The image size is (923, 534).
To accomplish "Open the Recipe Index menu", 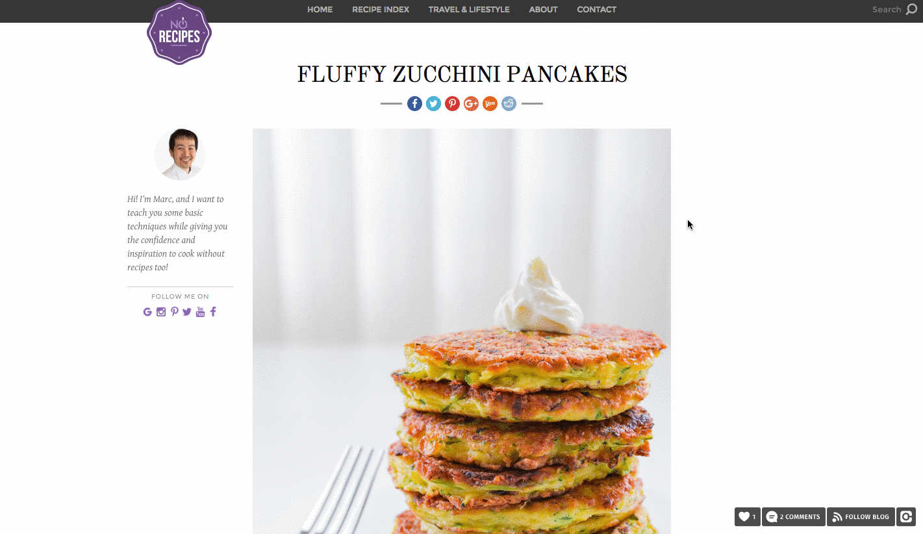I will (x=381, y=10).
